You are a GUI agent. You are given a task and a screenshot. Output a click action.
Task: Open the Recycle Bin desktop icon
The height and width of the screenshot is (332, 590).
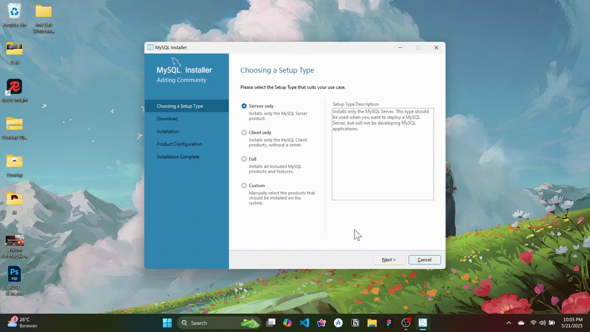[14, 15]
